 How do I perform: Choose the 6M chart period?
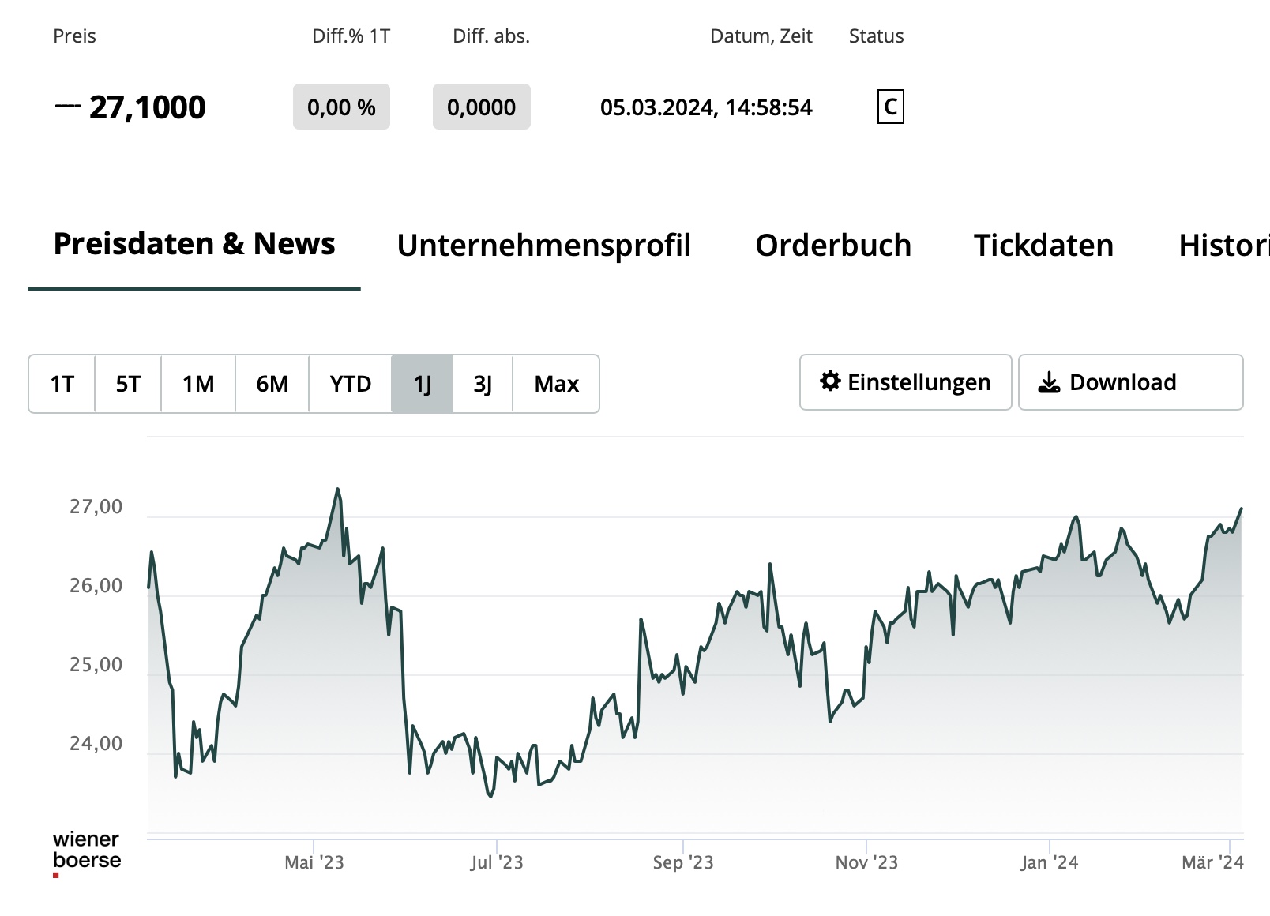pos(272,384)
